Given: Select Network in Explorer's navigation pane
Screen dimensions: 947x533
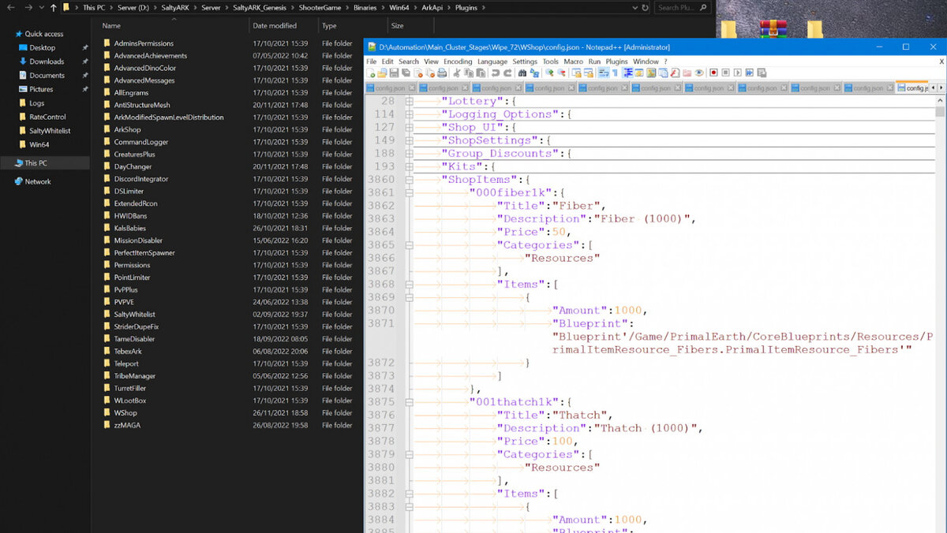Looking at the screenshot, I should click(x=38, y=181).
